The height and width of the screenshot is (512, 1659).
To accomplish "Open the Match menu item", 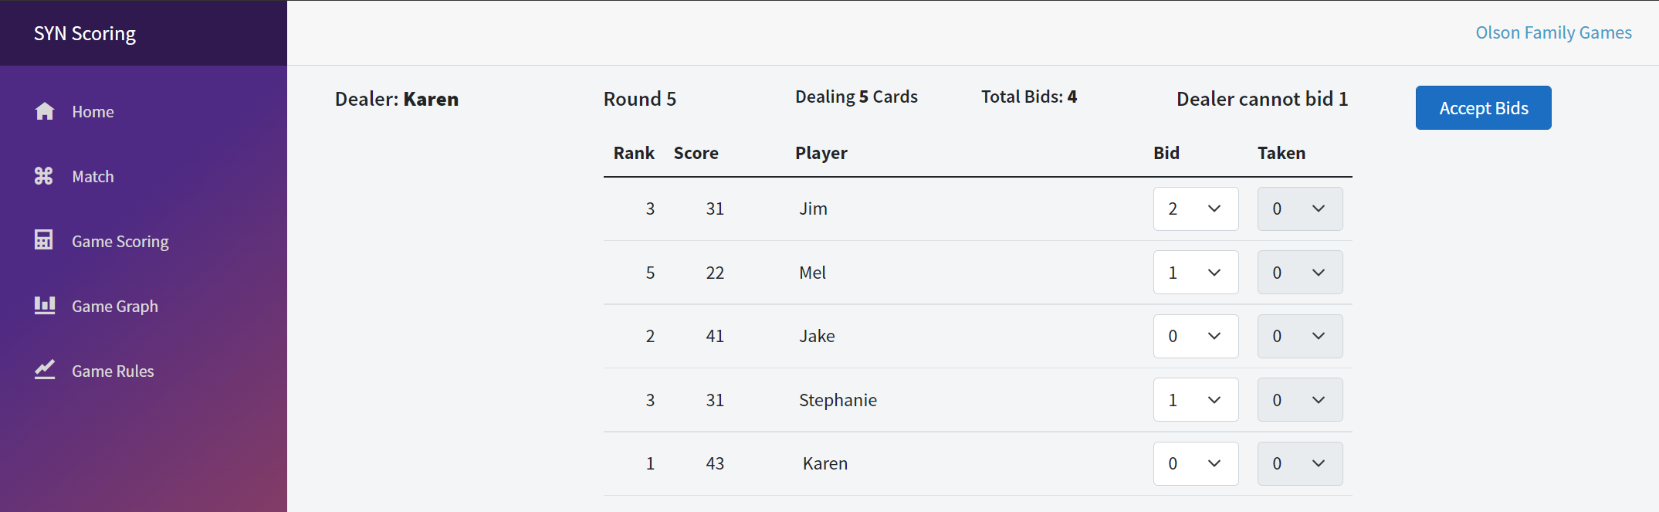I will tap(93, 177).
